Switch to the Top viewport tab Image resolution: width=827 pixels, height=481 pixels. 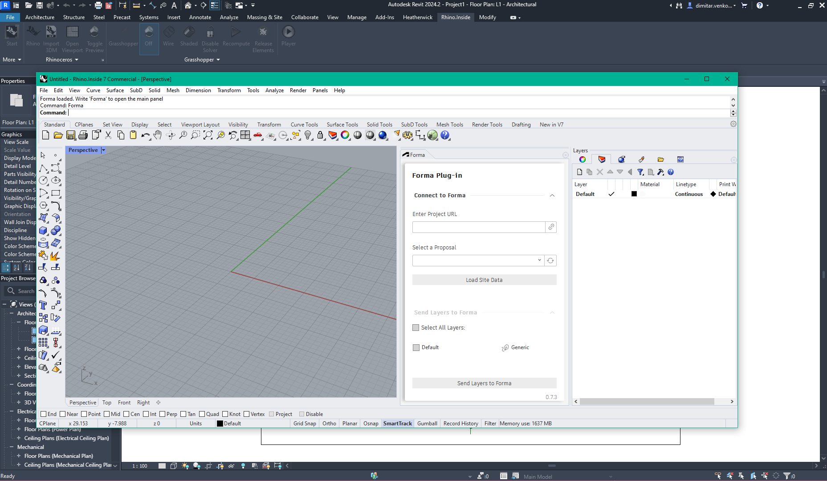point(107,403)
